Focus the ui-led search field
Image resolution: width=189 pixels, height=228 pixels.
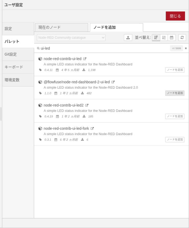tap(104, 48)
